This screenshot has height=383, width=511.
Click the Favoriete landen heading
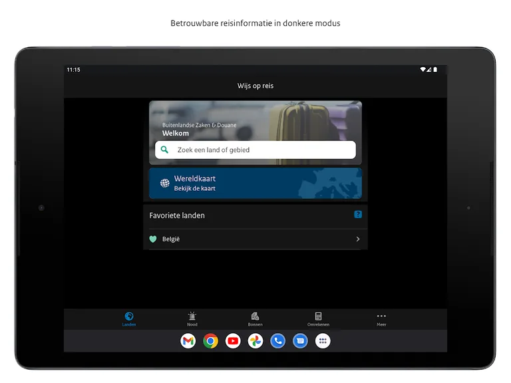point(177,215)
